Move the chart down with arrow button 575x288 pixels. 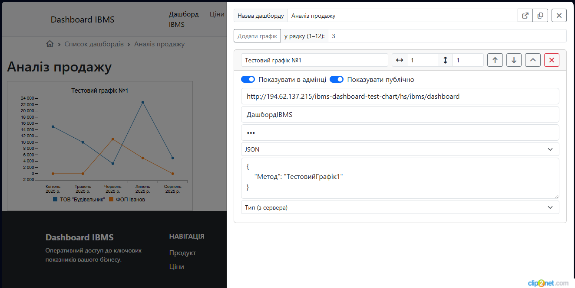point(514,60)
